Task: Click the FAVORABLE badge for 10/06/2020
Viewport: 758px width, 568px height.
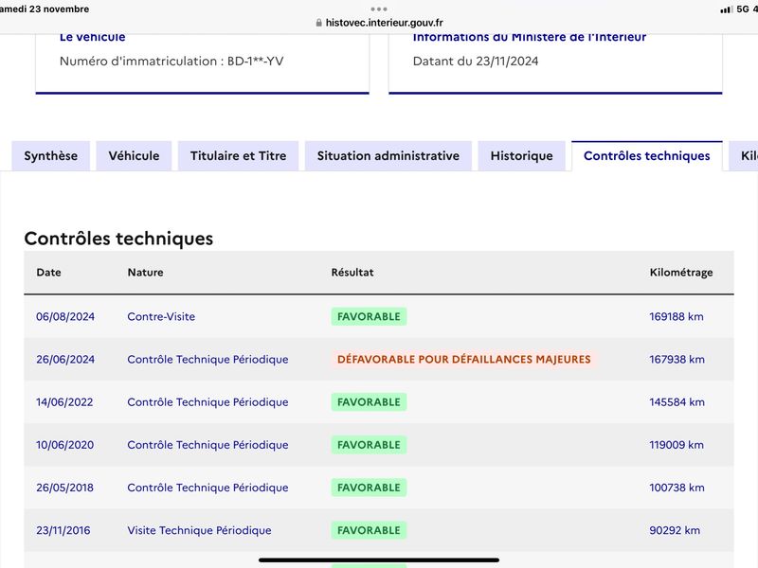Action: click(x=369, y=445)
